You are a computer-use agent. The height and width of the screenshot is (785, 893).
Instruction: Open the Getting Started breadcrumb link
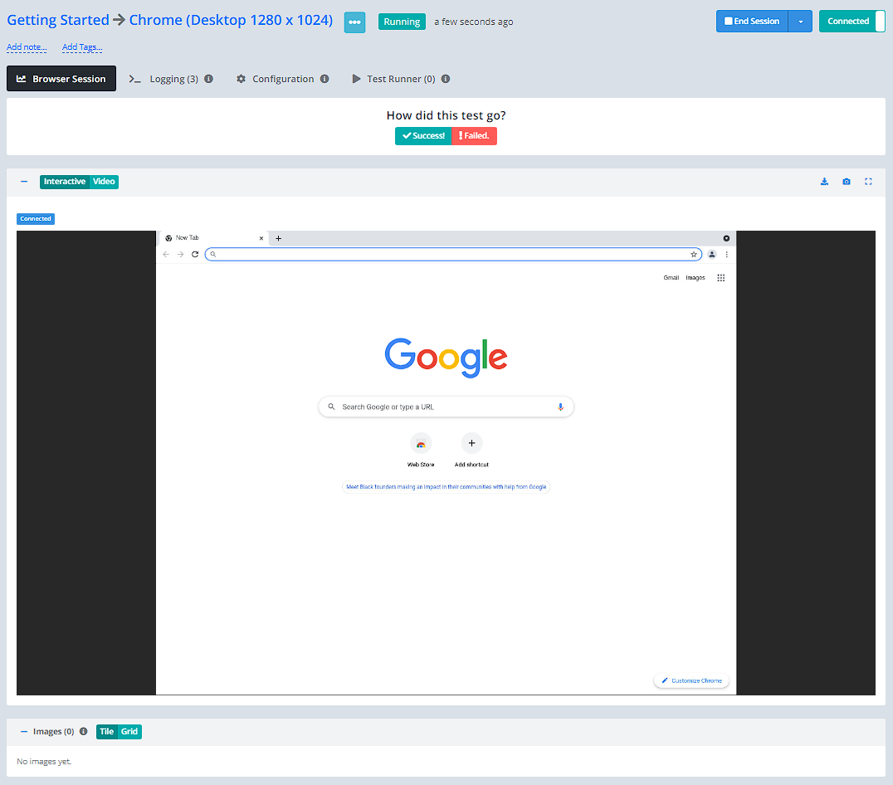click(58, 20)
